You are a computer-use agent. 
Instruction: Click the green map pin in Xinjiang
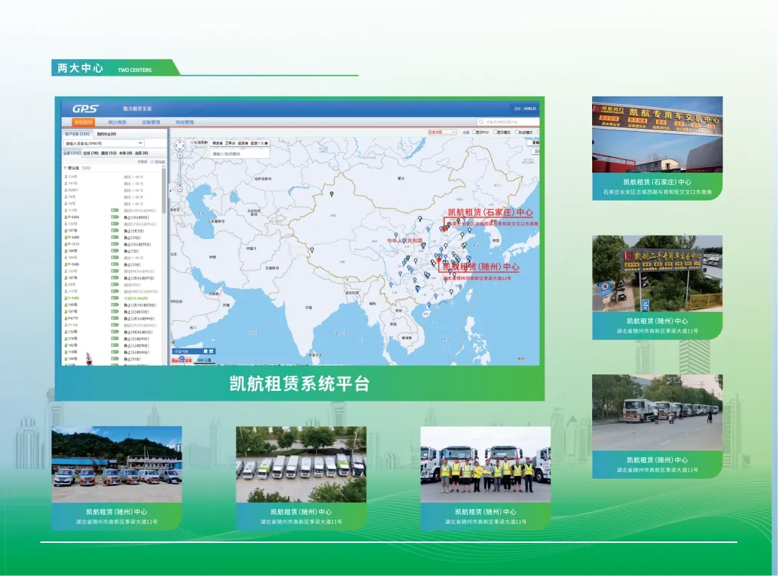click(x=331, y=194)
